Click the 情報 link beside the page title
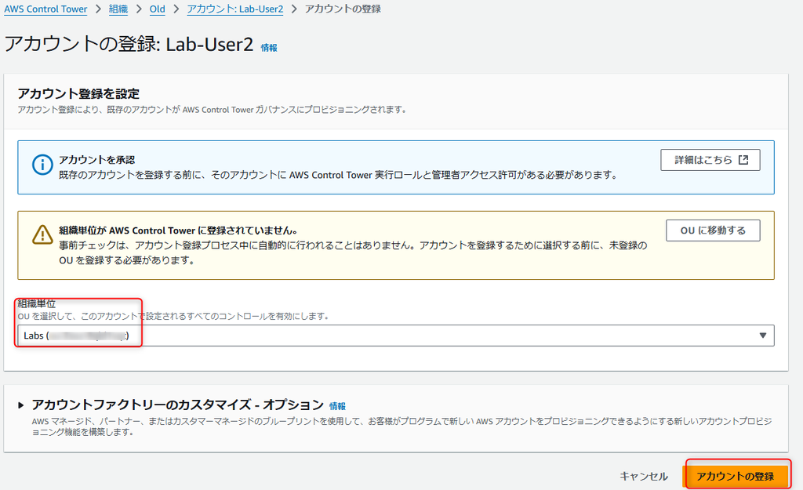 tap(269, 48)
